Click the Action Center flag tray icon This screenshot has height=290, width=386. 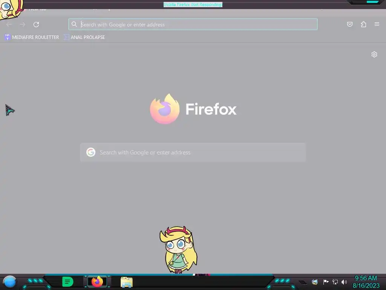click(x=326, y=282)
